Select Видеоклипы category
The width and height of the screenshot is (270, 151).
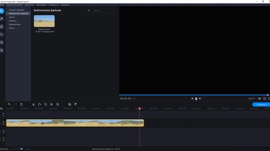(15, 24)
